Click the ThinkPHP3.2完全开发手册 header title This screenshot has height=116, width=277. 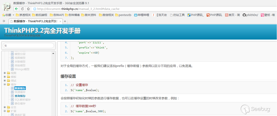click(42, 31)
